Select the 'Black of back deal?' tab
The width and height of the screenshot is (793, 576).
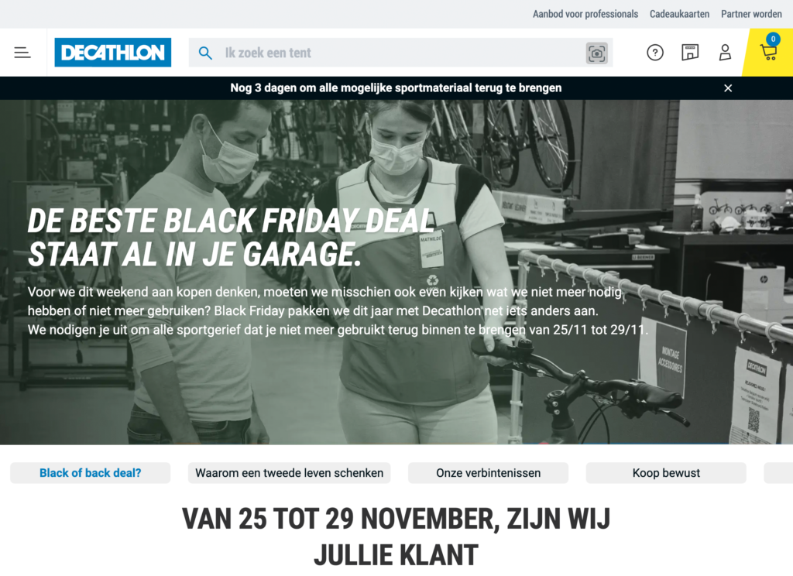click(x=90, y=473)
